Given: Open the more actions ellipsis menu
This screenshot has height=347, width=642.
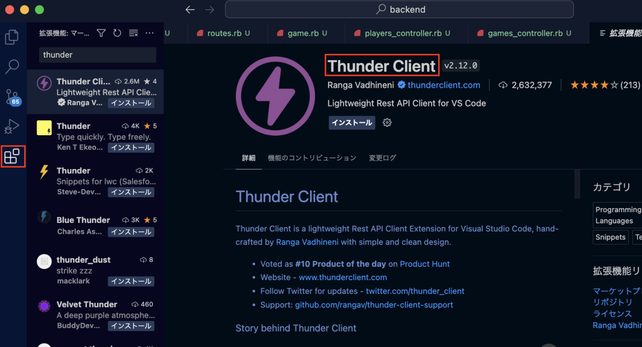Looking at the screenshot, I should (x=149, y=33).
